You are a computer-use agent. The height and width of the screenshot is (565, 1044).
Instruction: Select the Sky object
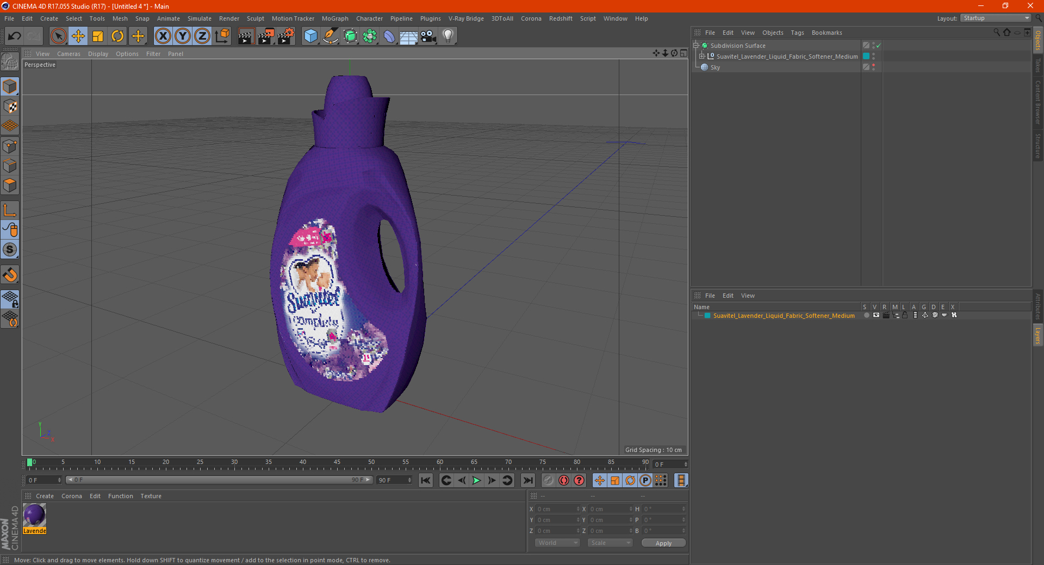tap(715, 67)
